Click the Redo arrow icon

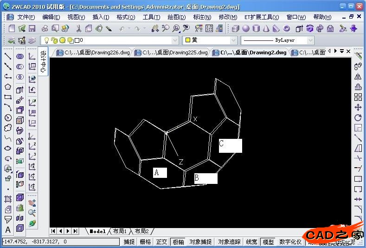pos(137,28)
